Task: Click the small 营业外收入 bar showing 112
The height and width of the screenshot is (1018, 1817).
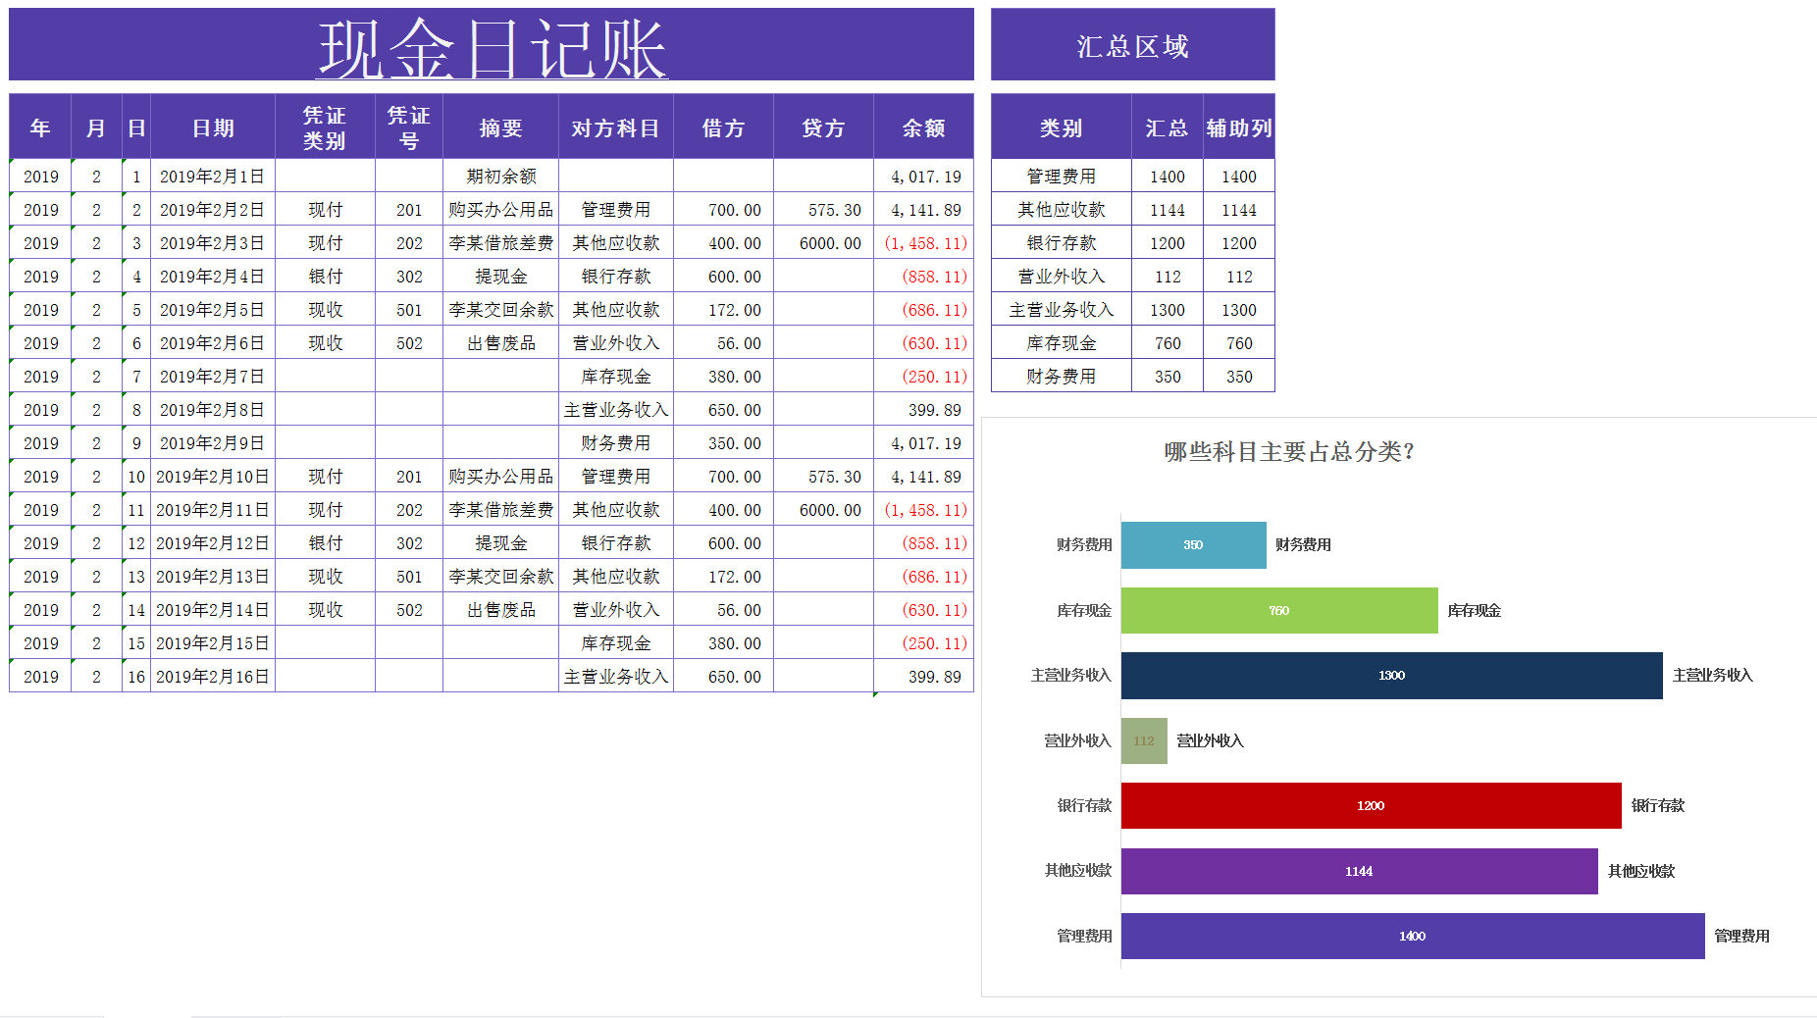Action: click(1144, 740)
